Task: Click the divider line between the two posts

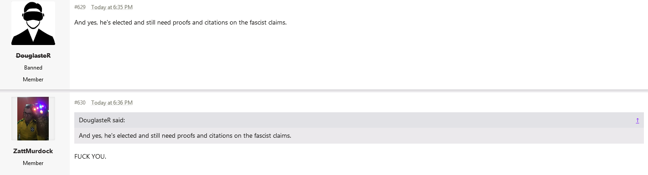Action: pyautogui.click(x=324, y=90)
